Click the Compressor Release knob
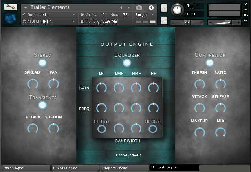 pyautogui.click(x=220, y=108)
